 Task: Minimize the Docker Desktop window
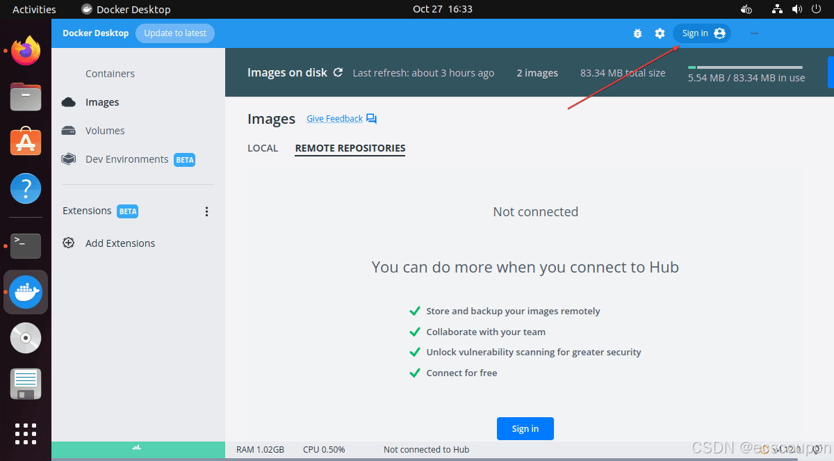click(x=754, y=33)
